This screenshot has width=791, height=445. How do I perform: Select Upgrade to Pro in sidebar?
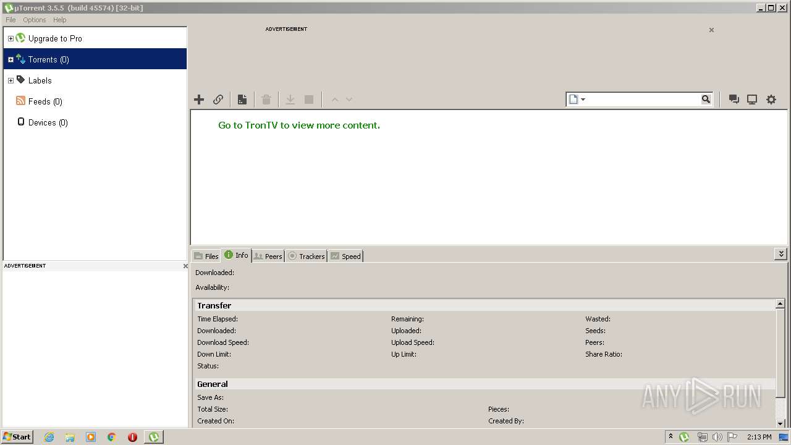tap(55, 38)
